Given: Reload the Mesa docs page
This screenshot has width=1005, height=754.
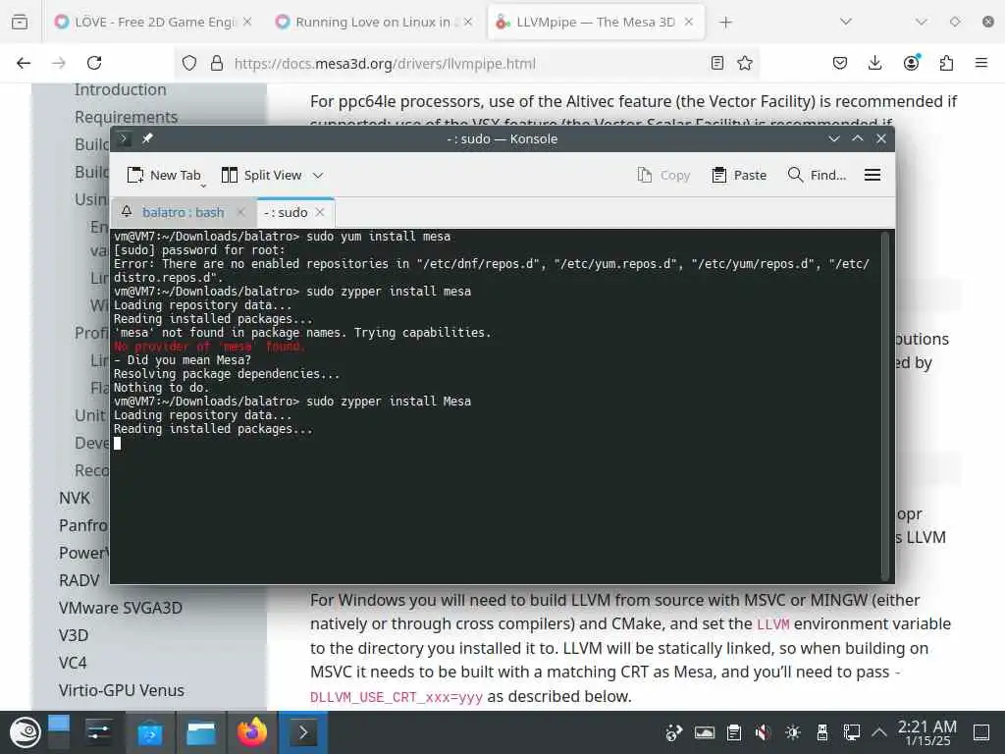Looking at the screenshot, I should pos(94,63).
